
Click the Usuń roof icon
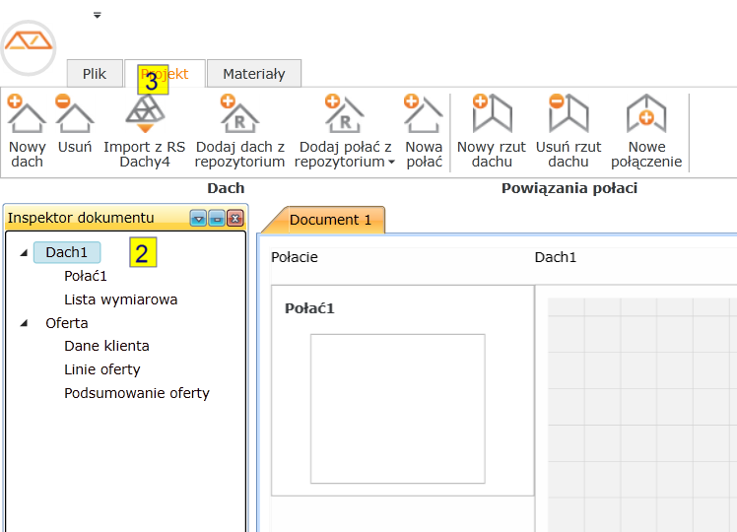coord(74,115)
